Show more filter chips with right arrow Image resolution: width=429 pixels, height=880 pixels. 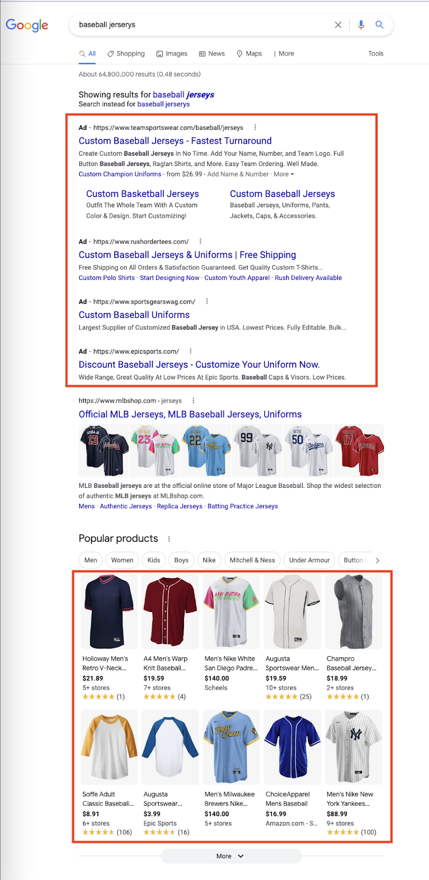click(377, 560)
